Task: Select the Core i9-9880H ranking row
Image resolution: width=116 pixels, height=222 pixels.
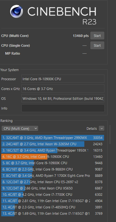Action: pyautogui.click(x=53, y=169)
